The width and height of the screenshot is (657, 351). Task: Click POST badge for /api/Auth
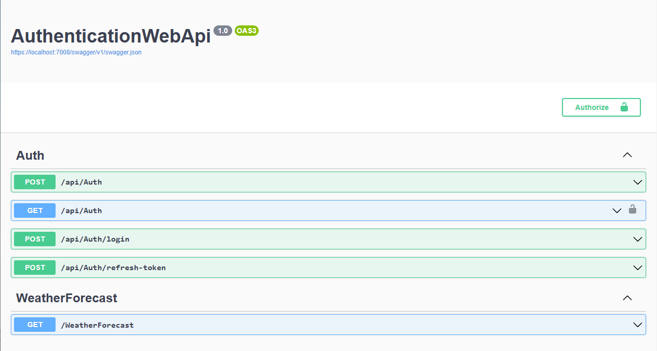tap(35, 182)
